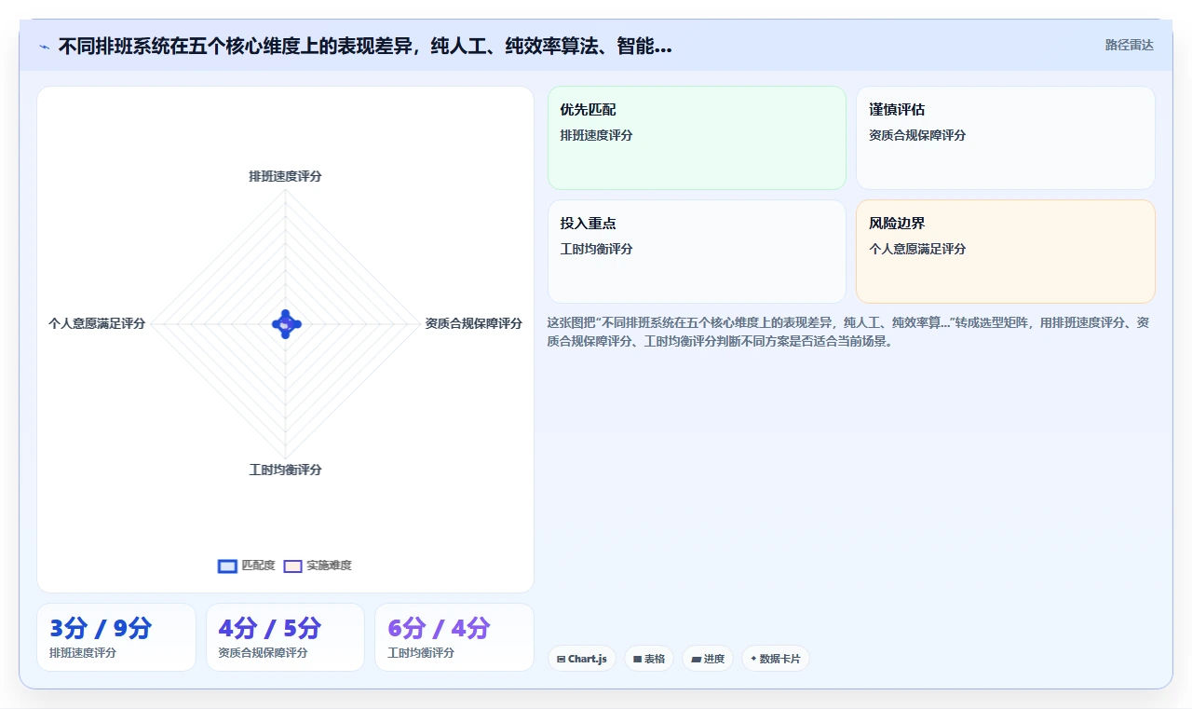Image resolution: width=1192 pixels, height=709 pixels.
Task: Click 排班速度评分 text in 优先匹配 card
Action: click(596, 135)
